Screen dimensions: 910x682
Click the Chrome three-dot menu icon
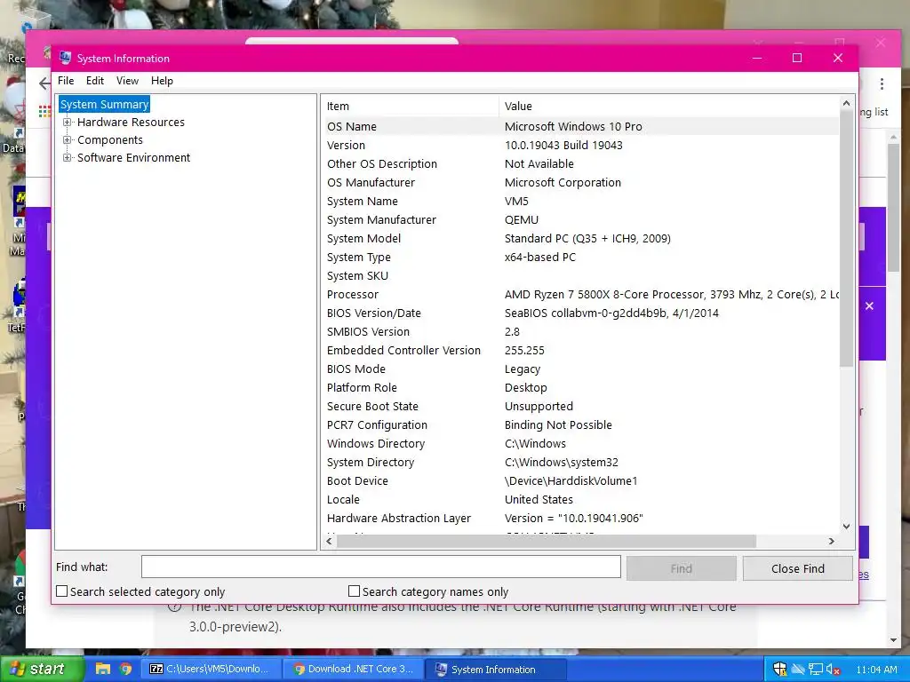[x=882, y=84]
